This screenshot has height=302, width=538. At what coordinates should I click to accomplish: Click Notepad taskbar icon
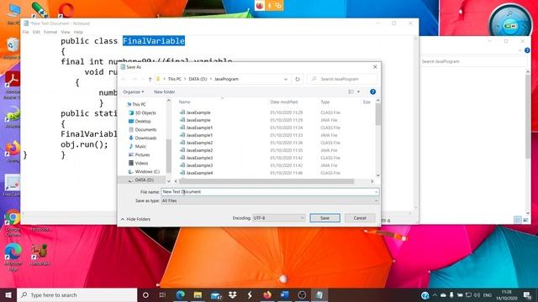point(319,294)
